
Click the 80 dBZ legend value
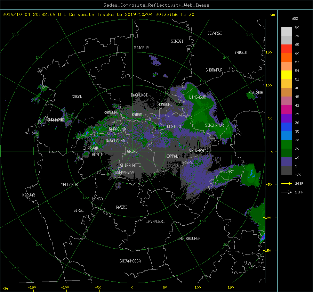297,27
